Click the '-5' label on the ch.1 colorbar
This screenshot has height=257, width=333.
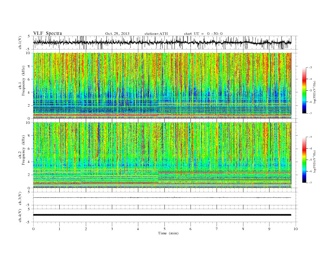(x=310, y=91)
